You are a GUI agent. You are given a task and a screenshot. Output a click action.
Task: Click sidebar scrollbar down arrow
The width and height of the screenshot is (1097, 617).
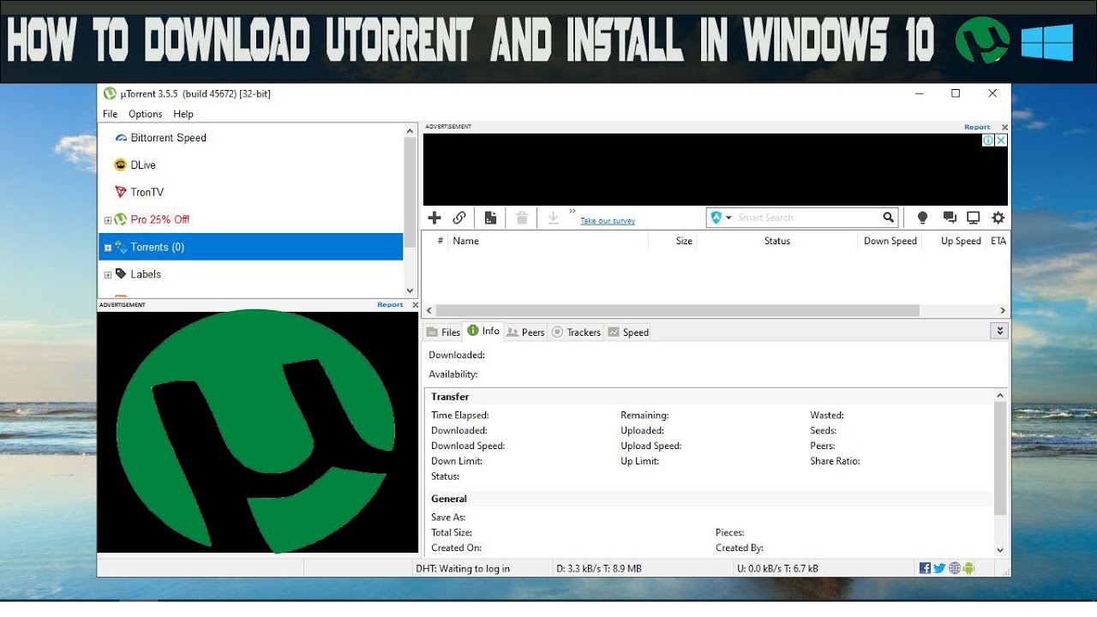410,291
